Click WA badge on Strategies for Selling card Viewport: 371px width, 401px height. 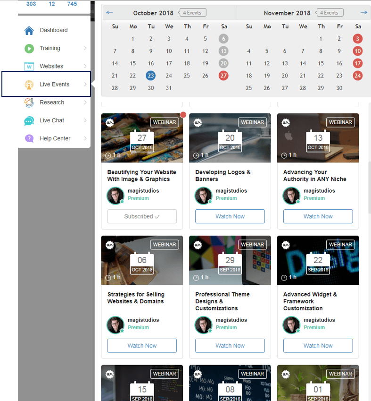110,245
